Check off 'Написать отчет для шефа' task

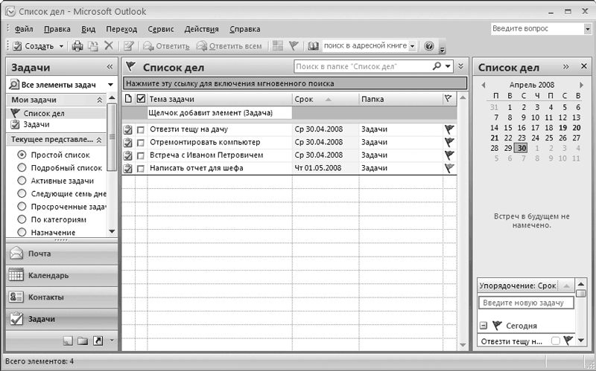pos(141,169)
